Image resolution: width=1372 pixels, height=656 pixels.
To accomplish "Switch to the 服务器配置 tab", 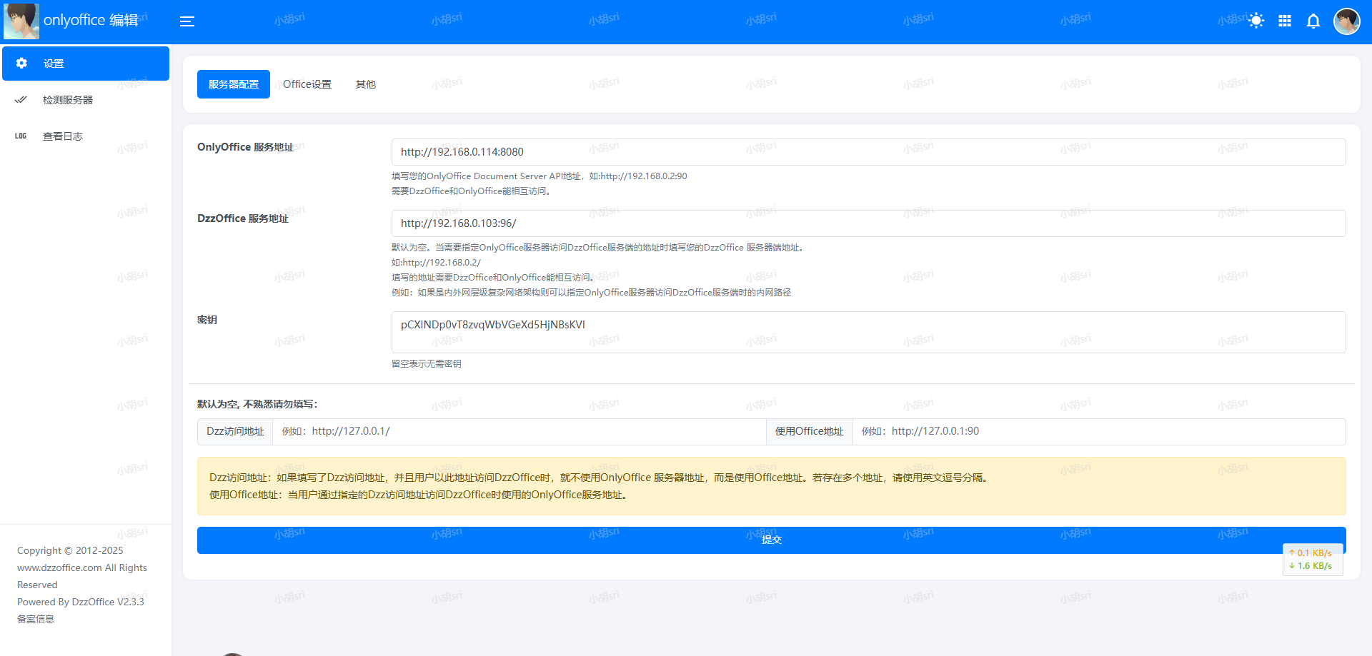I will pyautogui.click(x=234, y=84).
